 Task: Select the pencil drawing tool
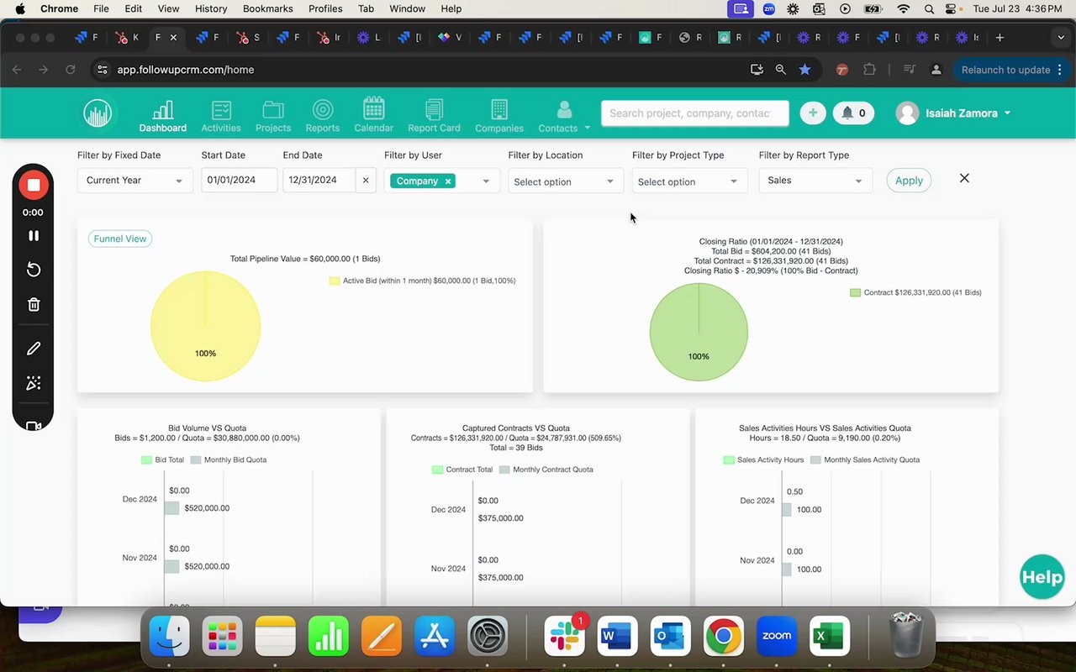tap(34, 349)
